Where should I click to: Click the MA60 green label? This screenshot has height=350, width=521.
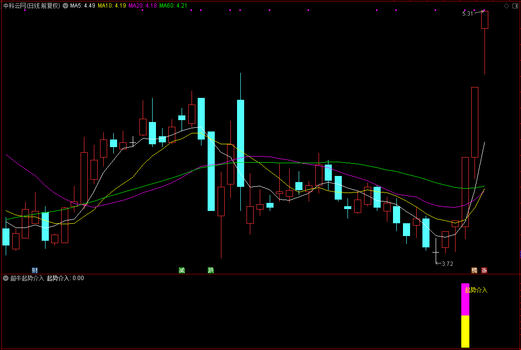pyautogui.click(x=173, y=6)
